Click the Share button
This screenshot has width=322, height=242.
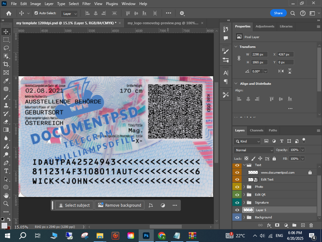(x=278, y=13)
